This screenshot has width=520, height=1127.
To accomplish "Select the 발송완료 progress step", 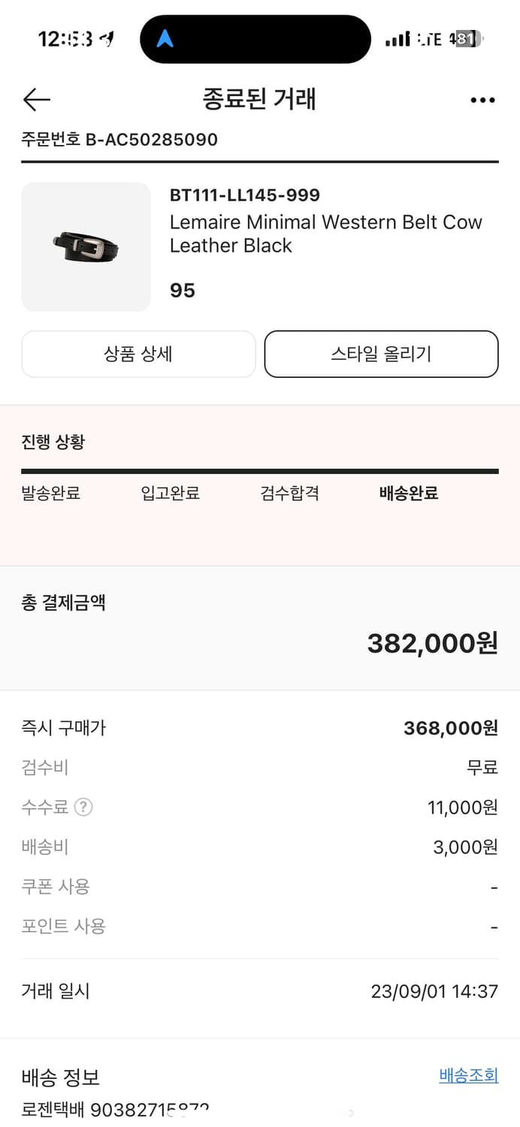I will click(x=50, y=494).
